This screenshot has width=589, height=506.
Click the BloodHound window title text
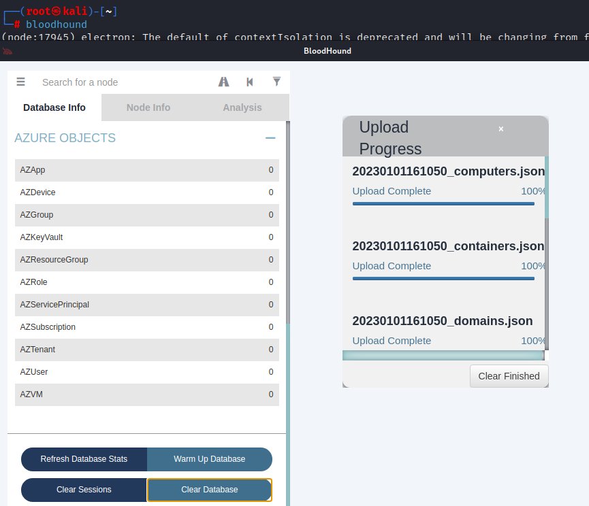[328, 51]
